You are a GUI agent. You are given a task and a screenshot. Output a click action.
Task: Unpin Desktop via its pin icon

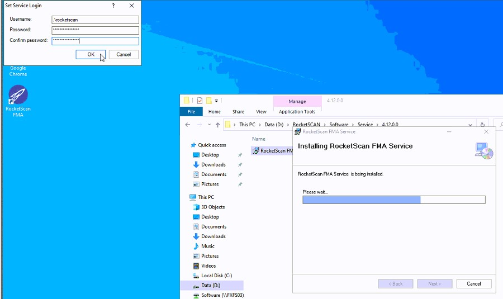240,155
